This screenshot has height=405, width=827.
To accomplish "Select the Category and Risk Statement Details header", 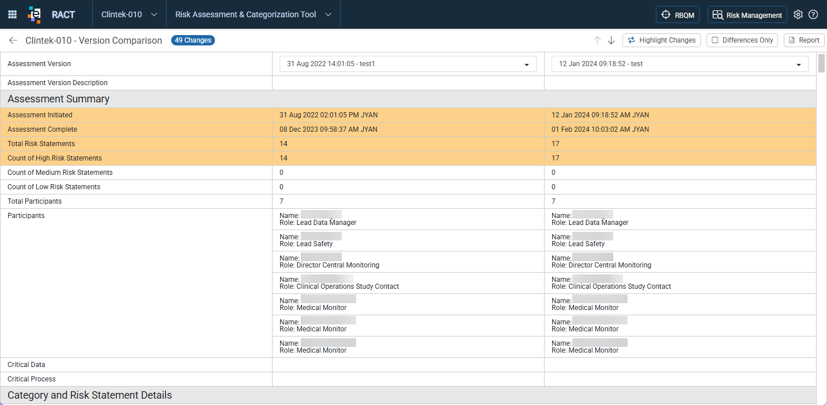I will coord(89,395).
